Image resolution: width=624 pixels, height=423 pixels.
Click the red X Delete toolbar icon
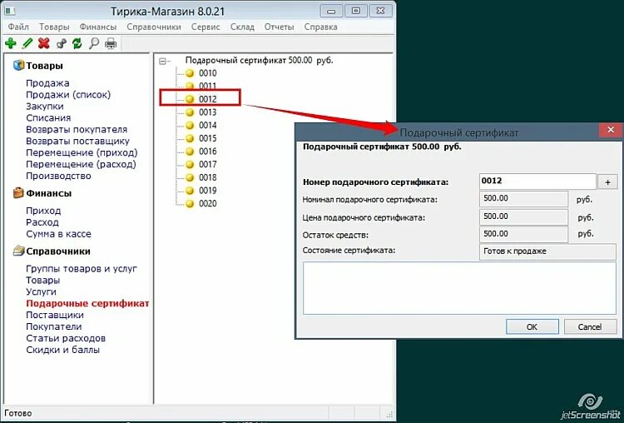click(44, 43)
